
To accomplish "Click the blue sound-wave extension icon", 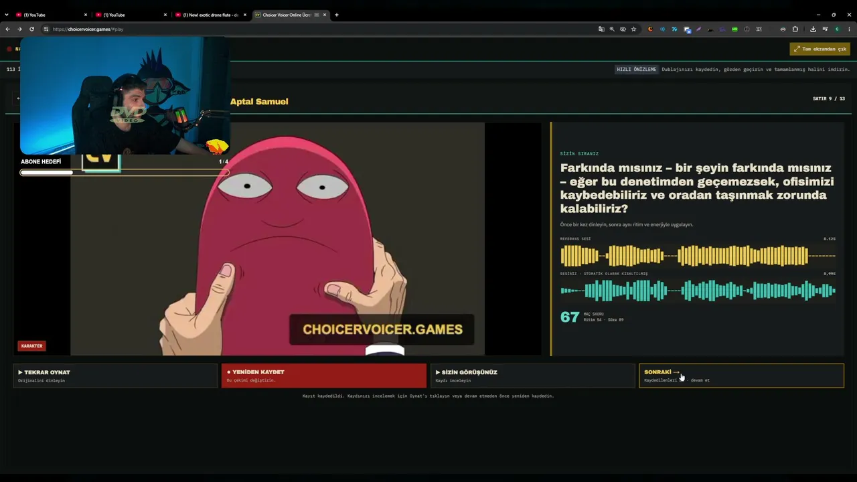I will 662,29.
